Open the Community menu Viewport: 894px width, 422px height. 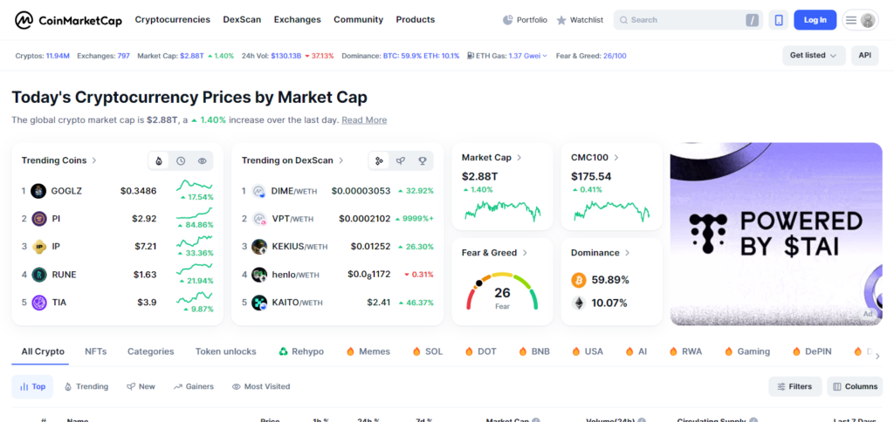click(358, 19)
